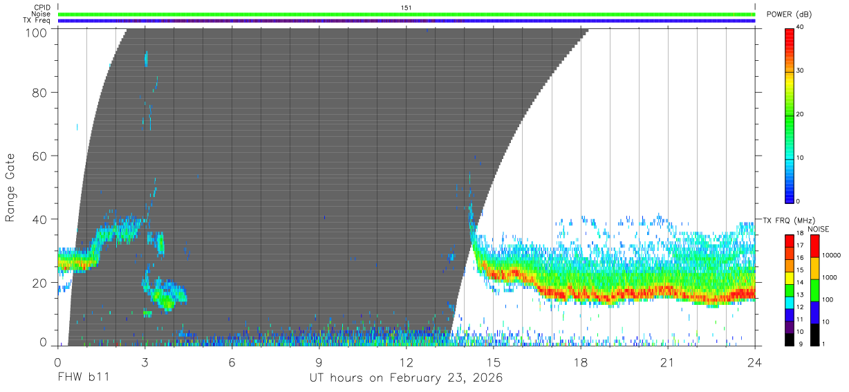Click the 60 tick on Range Gate axis

click(x=40, y=156)
